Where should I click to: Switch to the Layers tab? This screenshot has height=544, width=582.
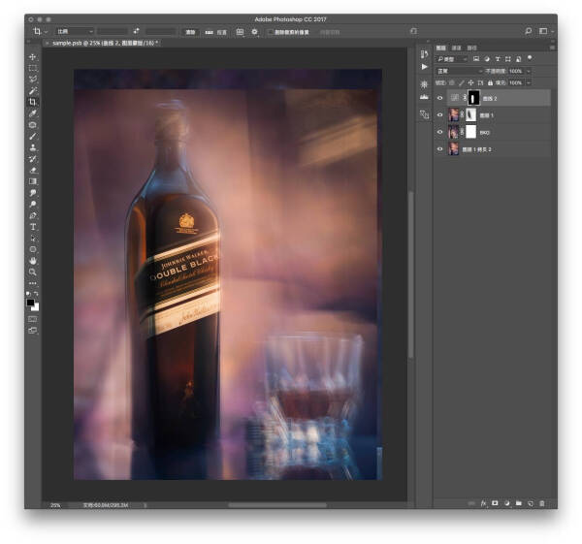click(440, 48)
